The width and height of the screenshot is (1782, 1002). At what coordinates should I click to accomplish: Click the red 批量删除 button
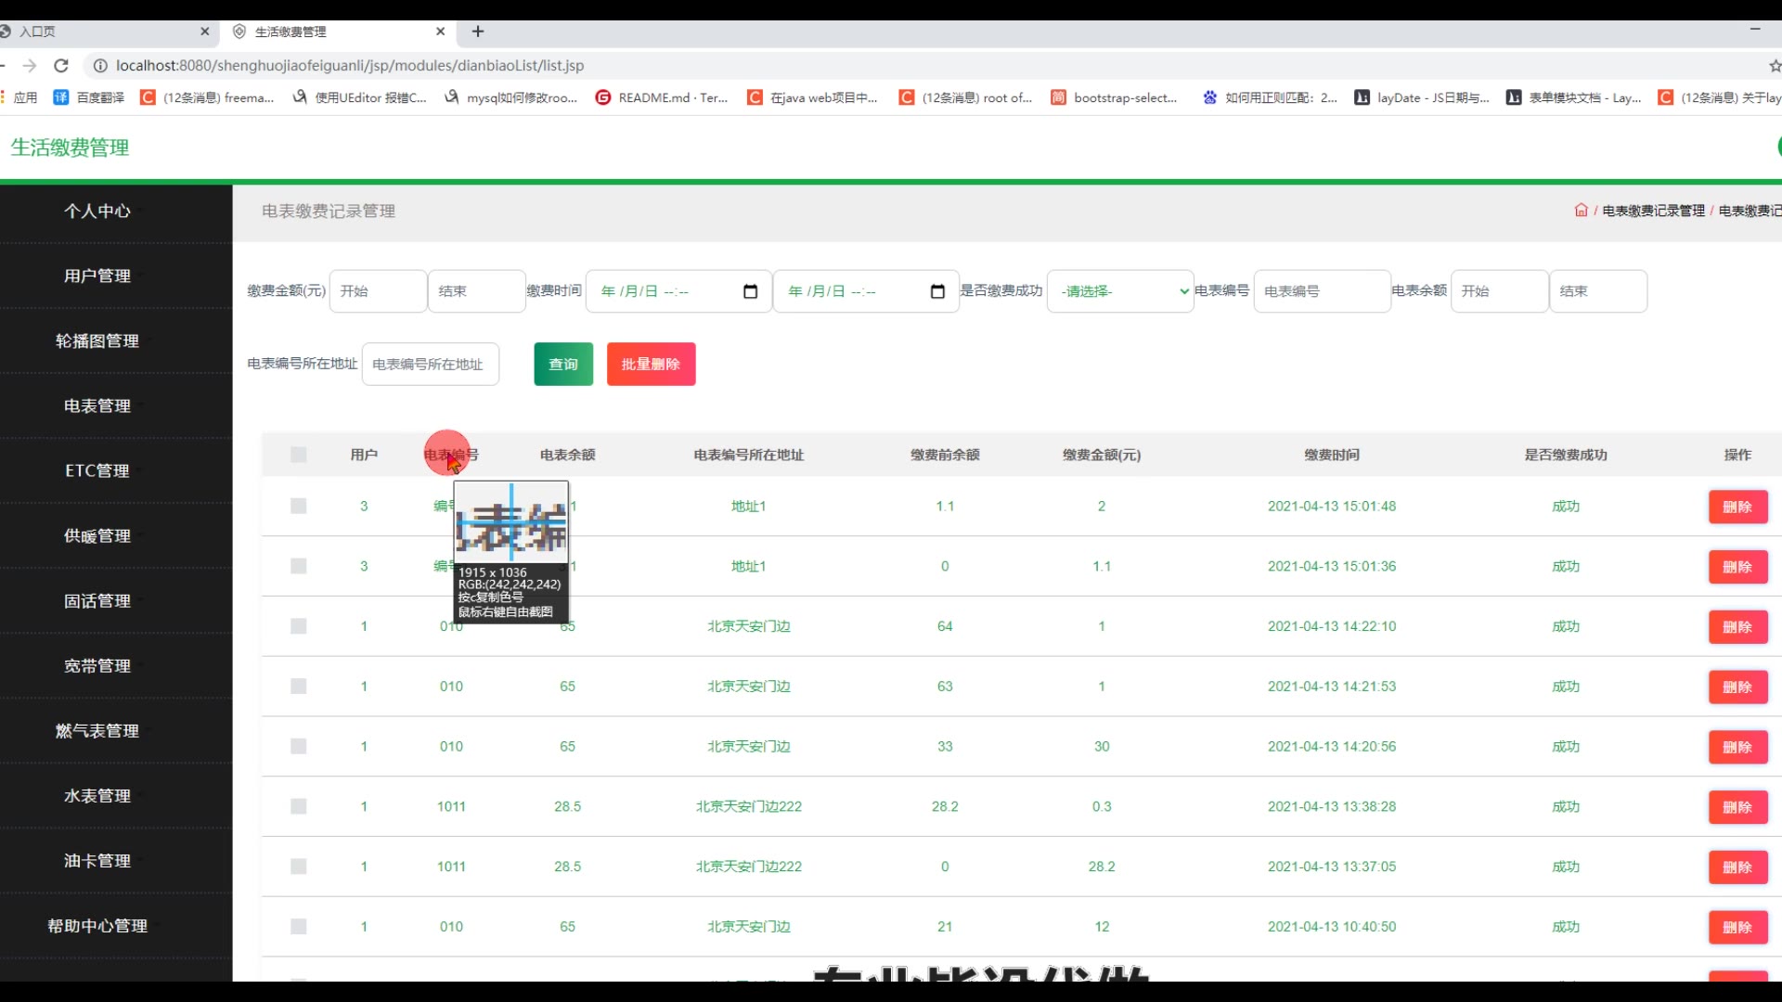point(651,365)
